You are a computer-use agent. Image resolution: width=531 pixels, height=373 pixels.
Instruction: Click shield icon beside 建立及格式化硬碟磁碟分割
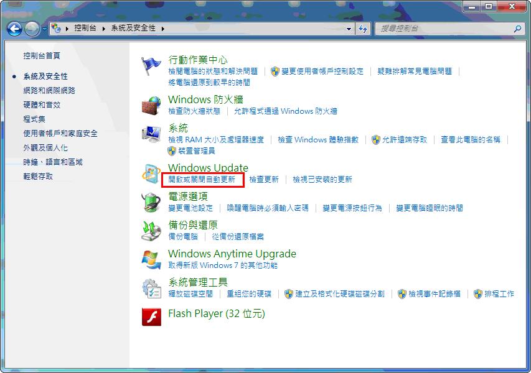[x=288, y=294]
